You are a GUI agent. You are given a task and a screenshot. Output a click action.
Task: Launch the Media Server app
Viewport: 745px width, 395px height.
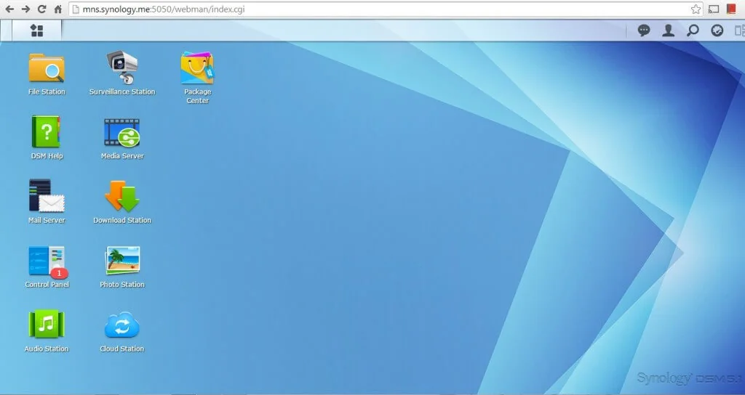[121, 133]
